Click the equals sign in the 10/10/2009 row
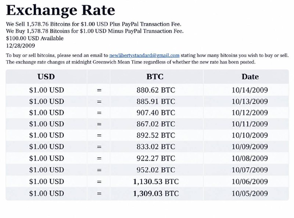The image size is (294, 218). (x=99, y=135)
